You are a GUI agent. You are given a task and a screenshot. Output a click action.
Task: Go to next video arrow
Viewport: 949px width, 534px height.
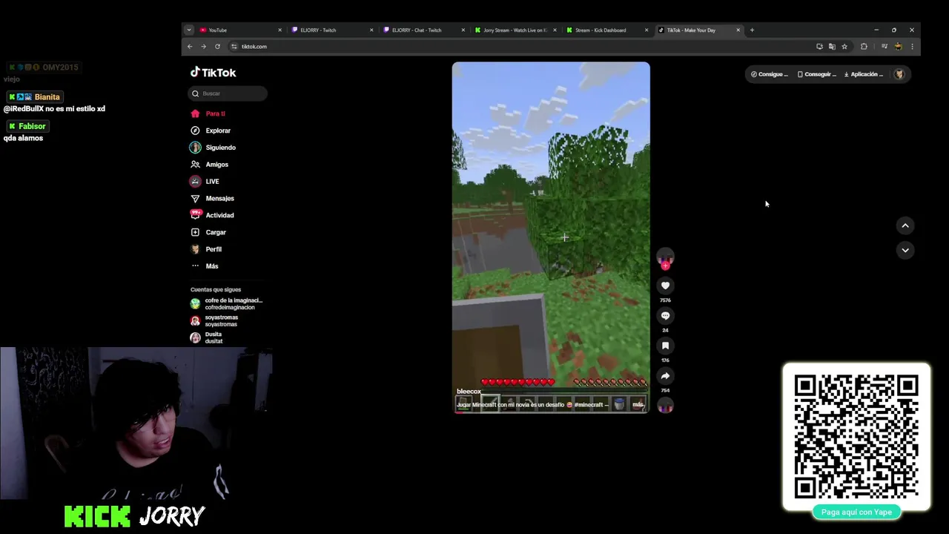tap(905, 251)
